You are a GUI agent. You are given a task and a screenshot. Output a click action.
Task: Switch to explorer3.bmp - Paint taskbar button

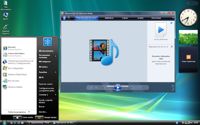[39, 123]
